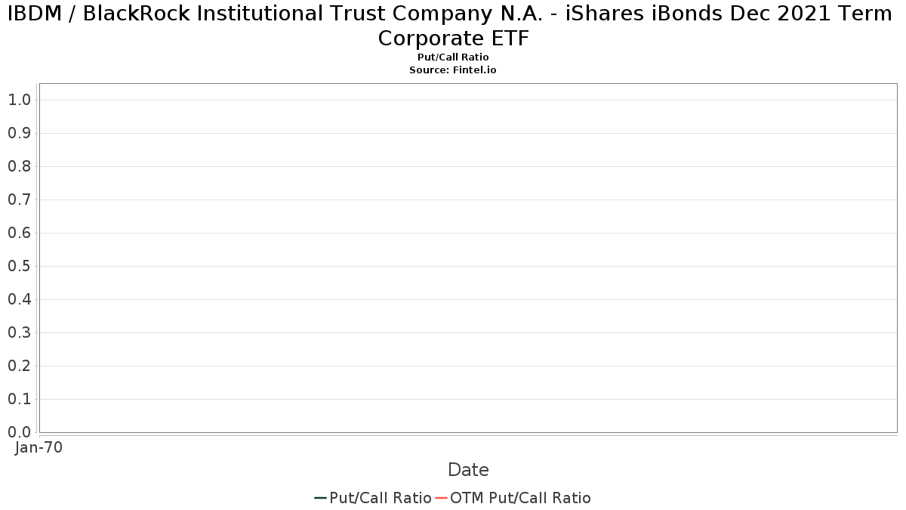The image size is (906, 510).
Task: Click the Put/Call Ratio subtitle
Action: click(x=453, y=57)
